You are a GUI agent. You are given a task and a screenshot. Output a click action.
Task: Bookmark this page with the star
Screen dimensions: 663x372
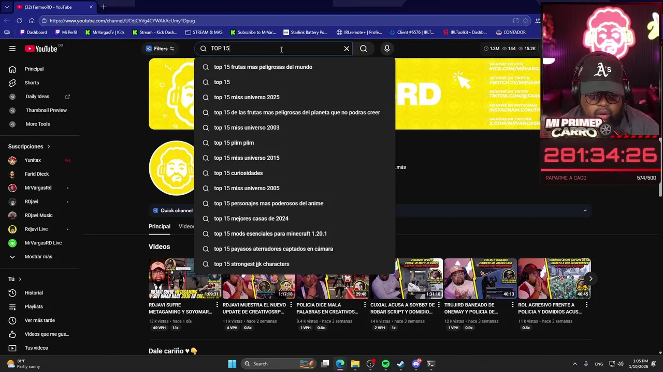(526, 21)
